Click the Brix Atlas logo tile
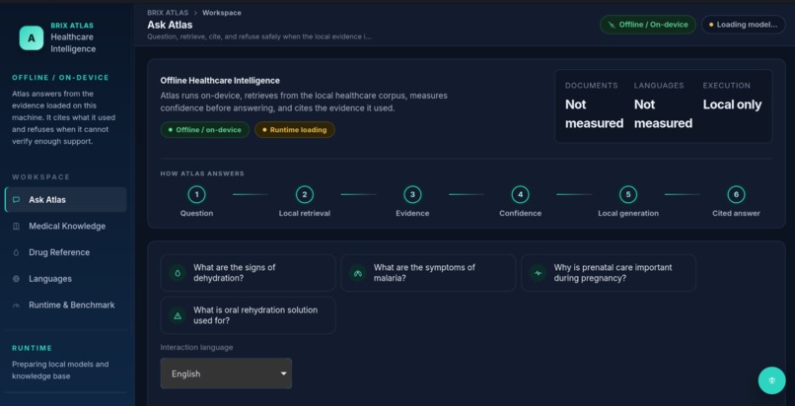Viewport: 795px width, 406px height. 32,38
